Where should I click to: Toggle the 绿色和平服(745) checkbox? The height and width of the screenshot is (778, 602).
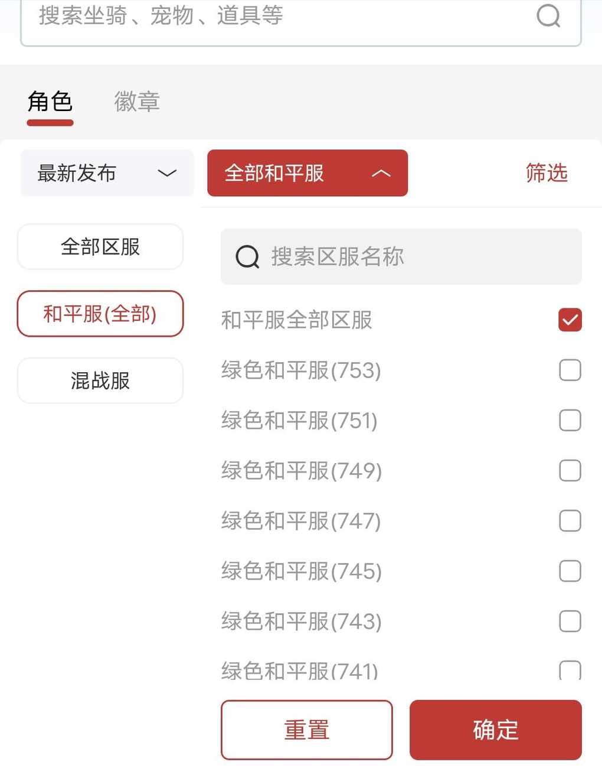[x=570, y=571]
